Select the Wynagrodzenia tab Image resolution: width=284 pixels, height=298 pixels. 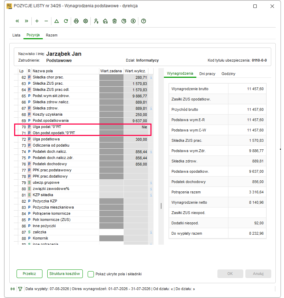(180, 74)
